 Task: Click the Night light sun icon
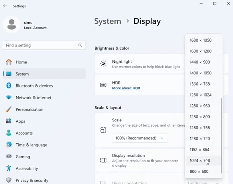pyautogui.click(x=103, y=64)
